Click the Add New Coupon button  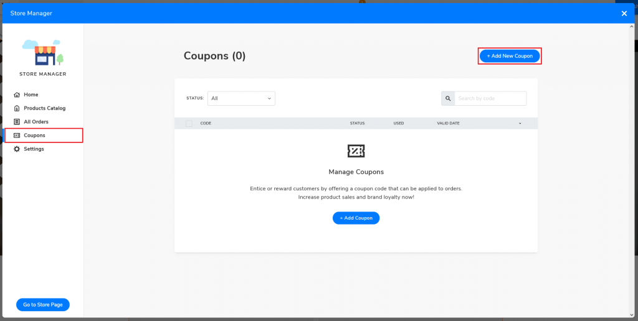(510, 56)
